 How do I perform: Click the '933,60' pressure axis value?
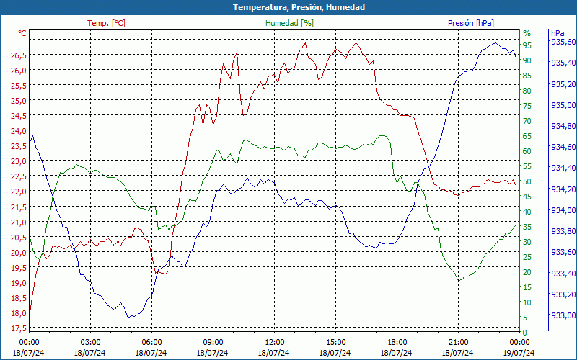pyautogui.click(x=563, y=252)
